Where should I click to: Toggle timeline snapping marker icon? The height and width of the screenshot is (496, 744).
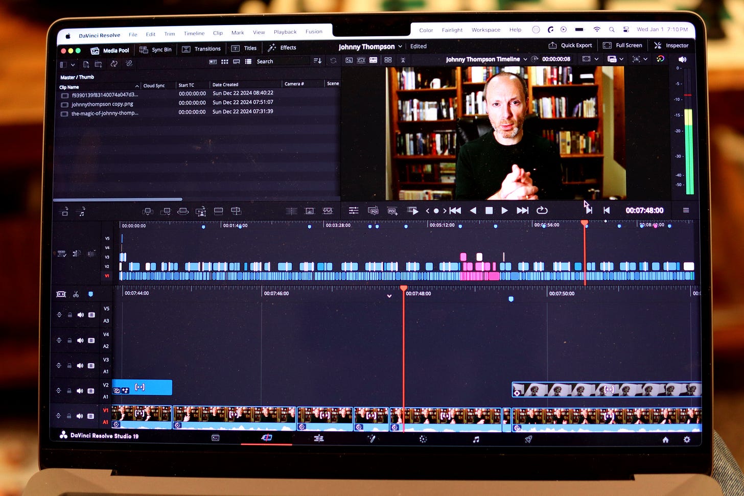pyautogui.click(x=90, y=294)
